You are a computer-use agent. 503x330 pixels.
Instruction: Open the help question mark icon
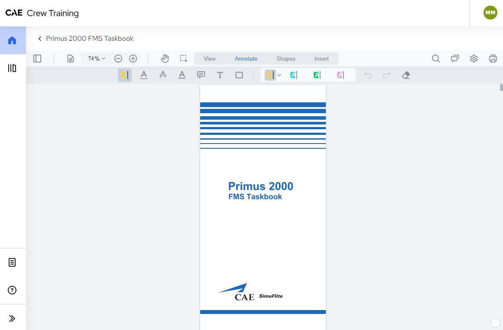pos(12,290)
